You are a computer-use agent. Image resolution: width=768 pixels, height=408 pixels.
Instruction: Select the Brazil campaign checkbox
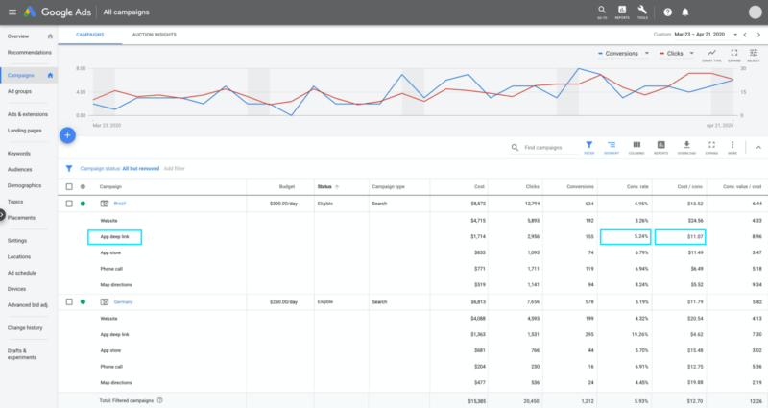(x=69, y=204)
